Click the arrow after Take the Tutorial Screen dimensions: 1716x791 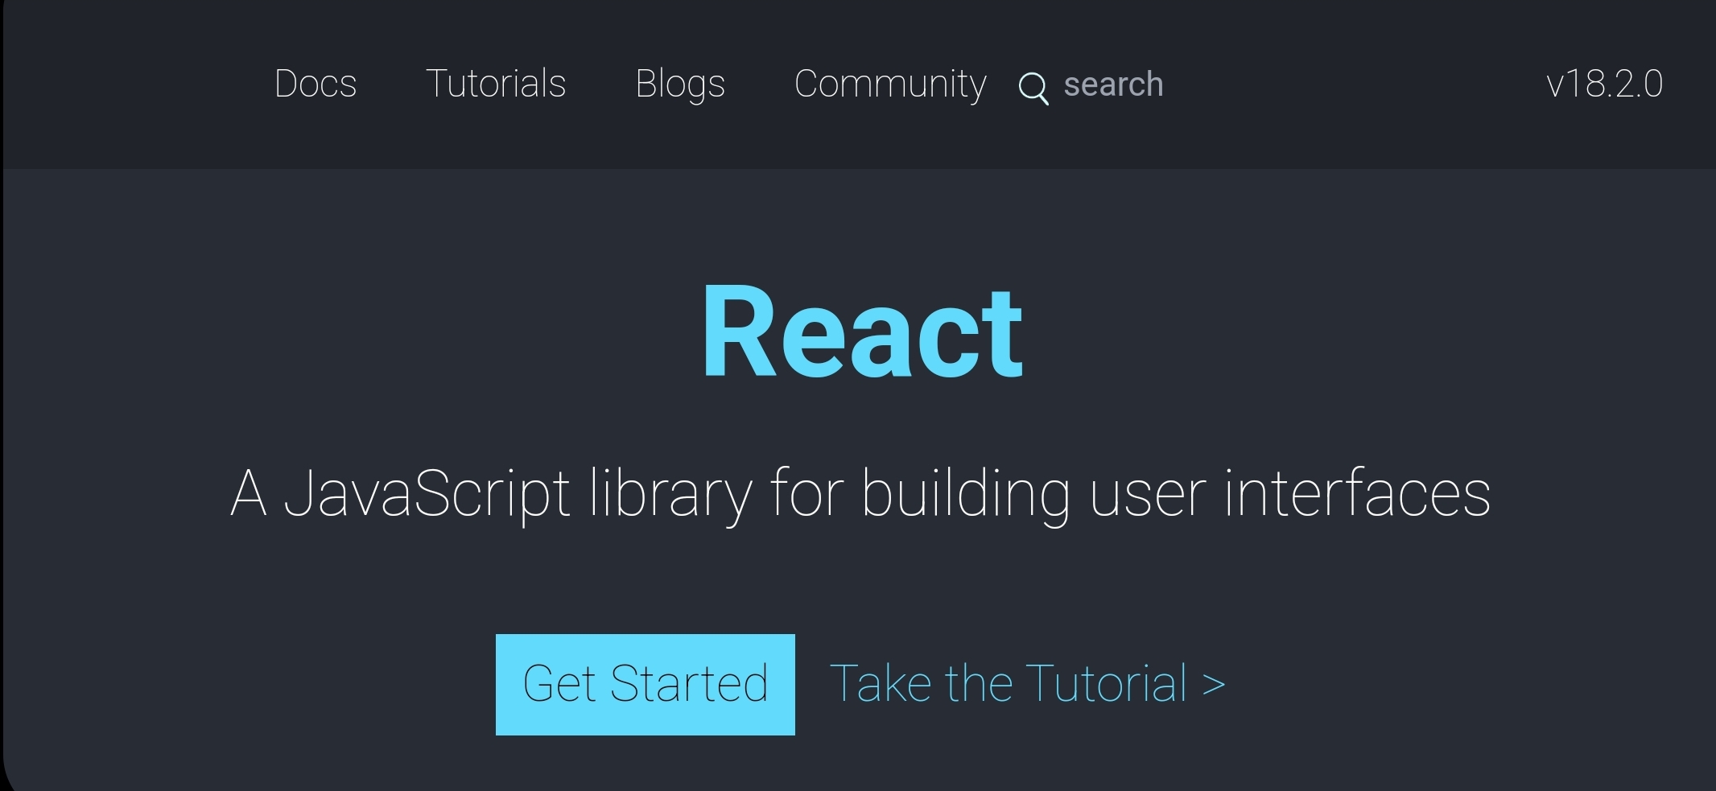(1214, 685)
